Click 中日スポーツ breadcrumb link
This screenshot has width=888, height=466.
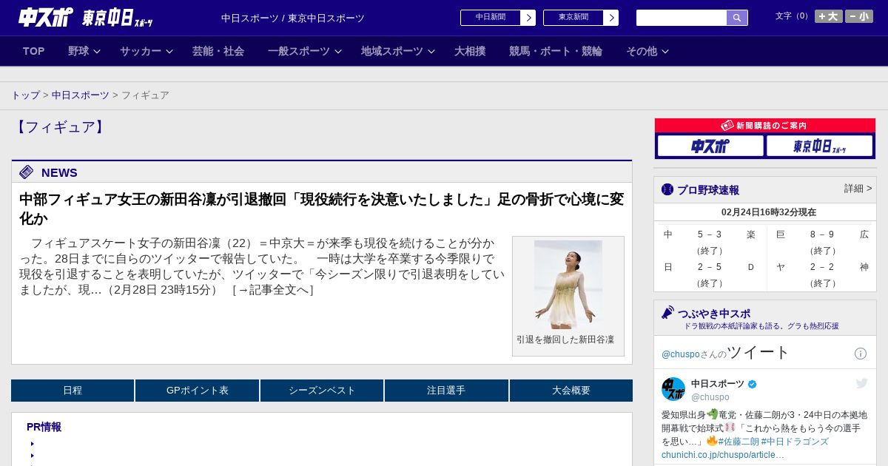tap(81, 95)
